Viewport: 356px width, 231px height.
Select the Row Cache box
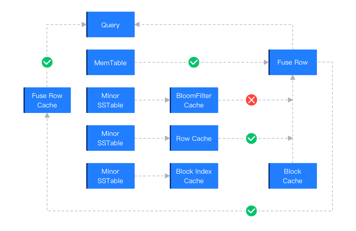pos(194,138)
